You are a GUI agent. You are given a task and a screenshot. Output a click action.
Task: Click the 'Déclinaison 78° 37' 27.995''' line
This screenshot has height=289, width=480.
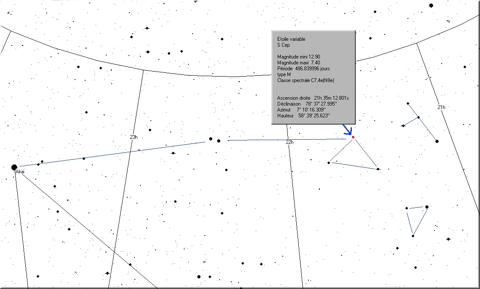click(307, 104)
